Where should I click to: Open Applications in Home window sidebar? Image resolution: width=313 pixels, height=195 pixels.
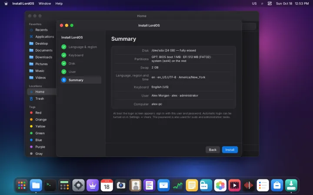point(41,36)
